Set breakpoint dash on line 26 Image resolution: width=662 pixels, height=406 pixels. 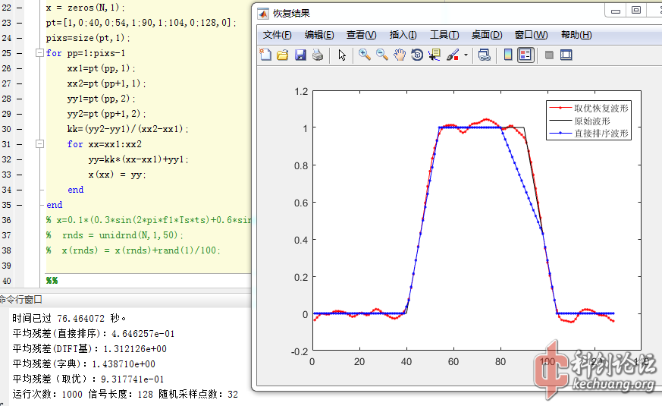(20, 68)
